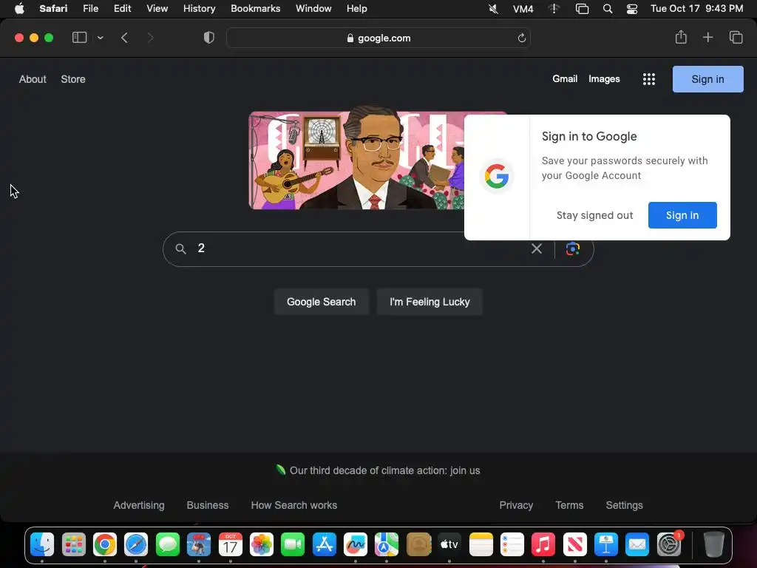Open the View menu
757x568 pixels.
157,9
